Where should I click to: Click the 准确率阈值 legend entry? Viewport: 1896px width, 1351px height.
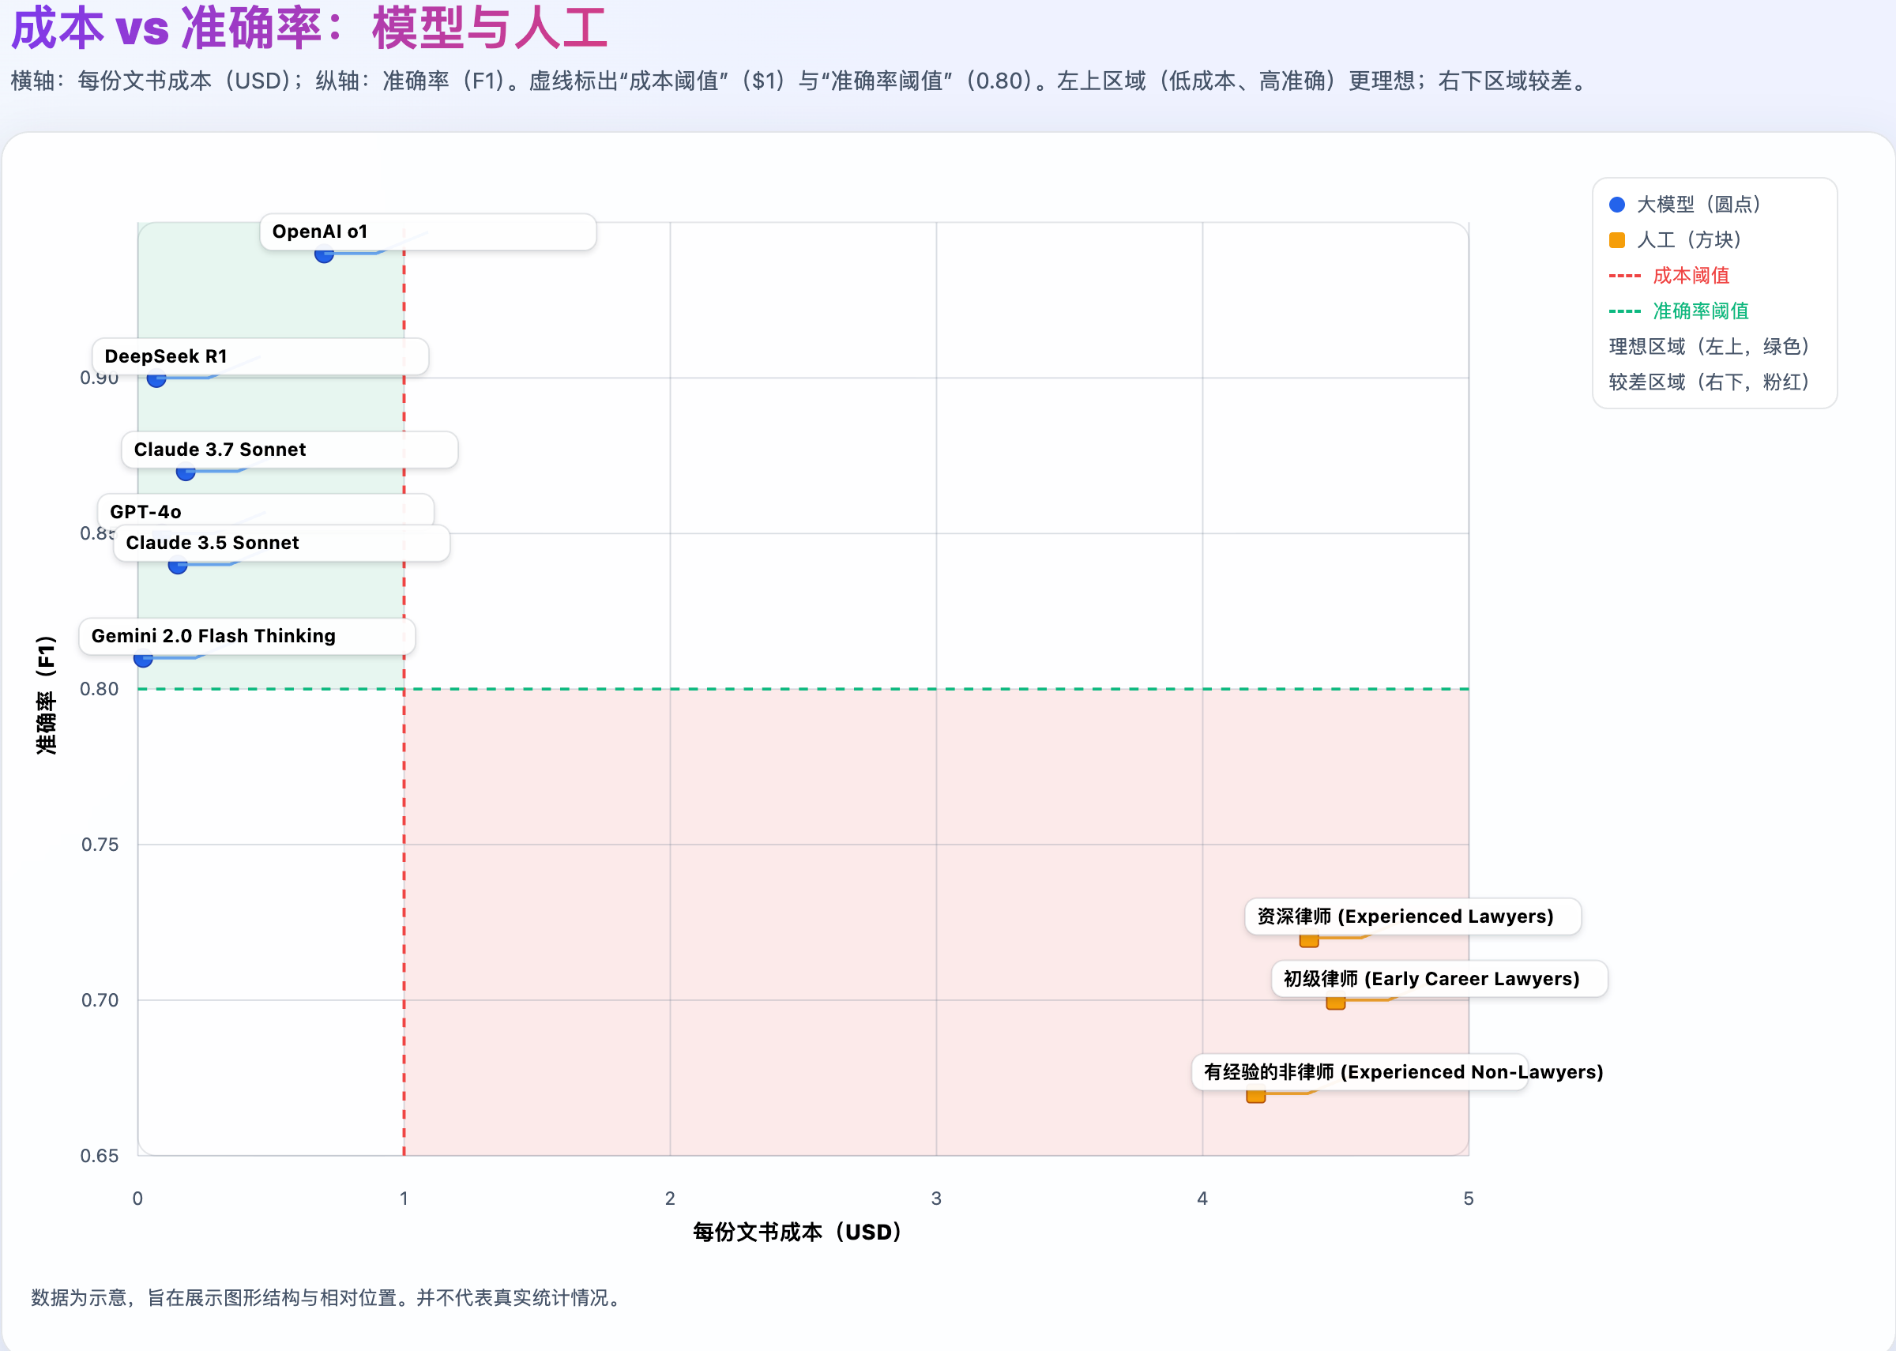click(x=1699, y=311)
